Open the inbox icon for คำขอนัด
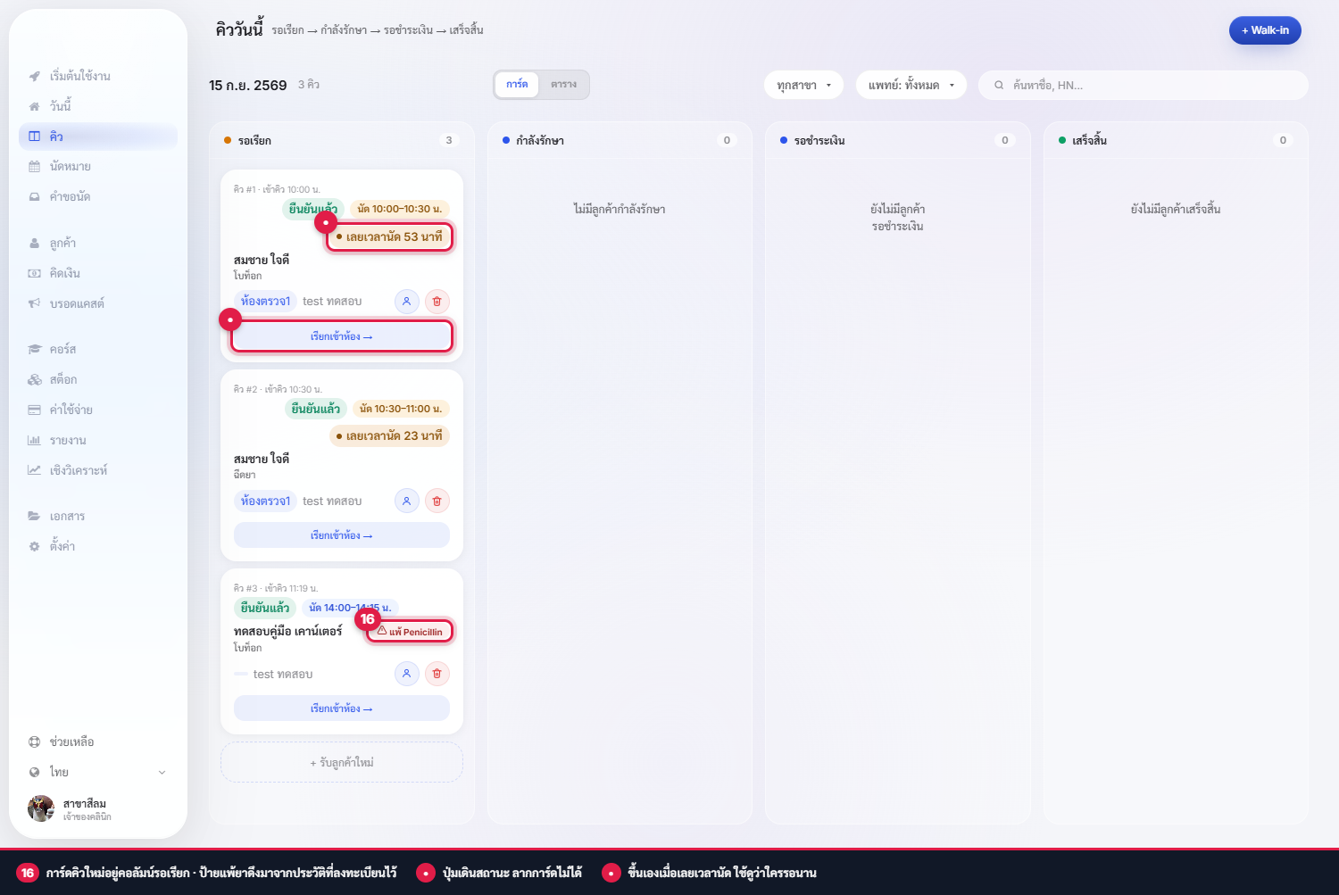 tap(34, 197)
